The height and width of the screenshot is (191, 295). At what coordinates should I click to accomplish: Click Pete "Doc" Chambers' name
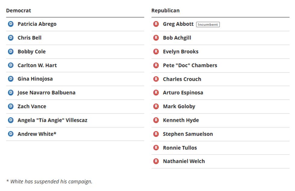(190, 65)
